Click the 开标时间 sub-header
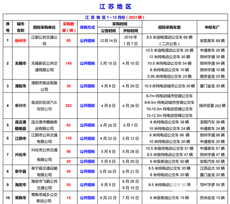The height and width of the screenshot is (204, 230). 131,30
